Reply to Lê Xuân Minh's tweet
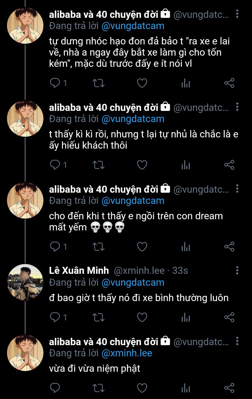 pyautogui.click(x=55, y=317)
